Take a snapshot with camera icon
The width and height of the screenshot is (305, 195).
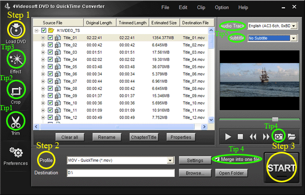tap(279, 137)
